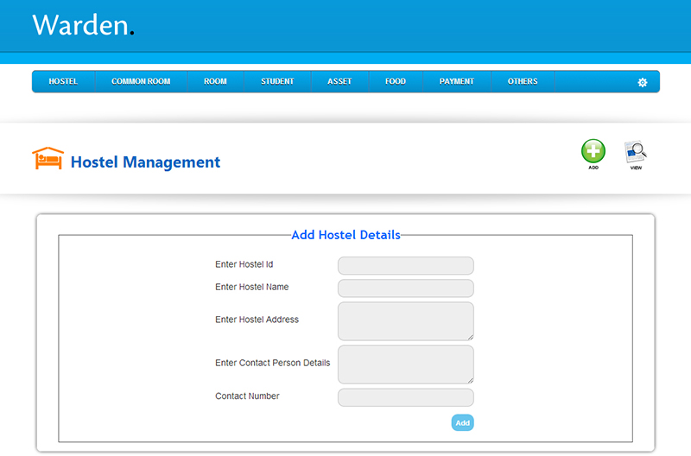This screenshot has width=691, height=456.
Task: Select the Food menu item
Action: pyautogui.click(x=396, y=81)
